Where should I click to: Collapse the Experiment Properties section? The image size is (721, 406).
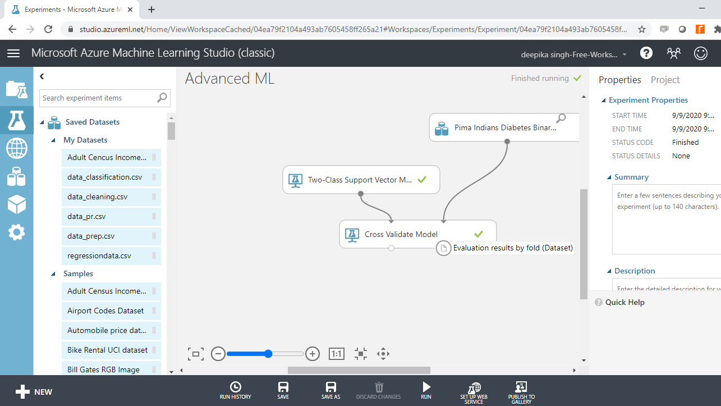coord(604,101)
